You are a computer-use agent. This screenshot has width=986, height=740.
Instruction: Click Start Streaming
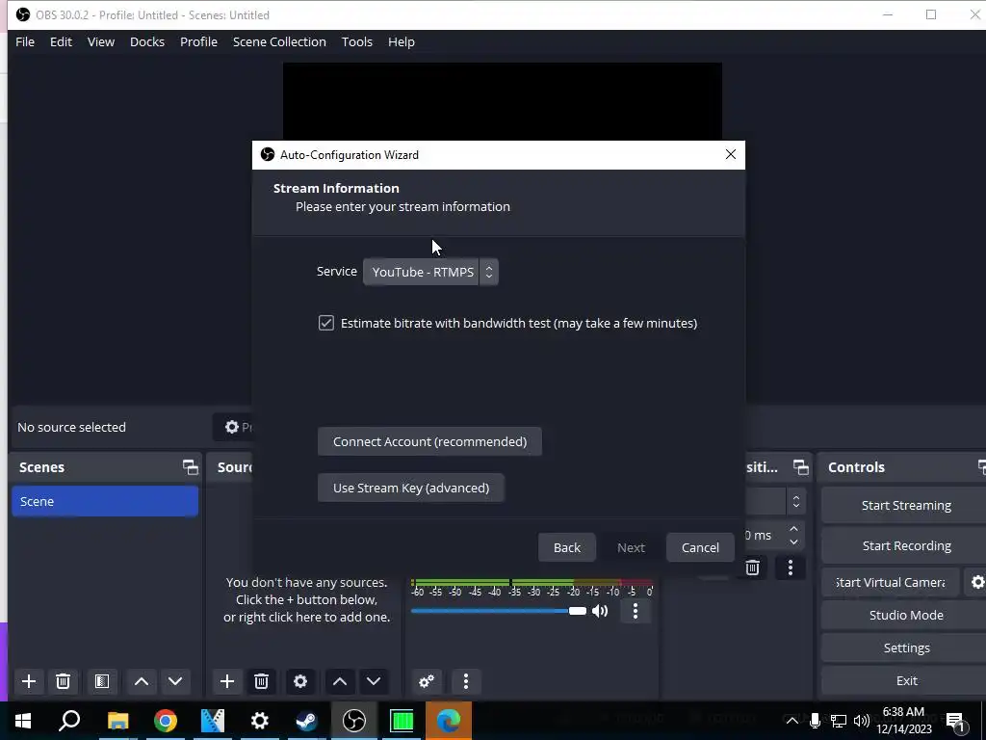click(x=906, y=505)
